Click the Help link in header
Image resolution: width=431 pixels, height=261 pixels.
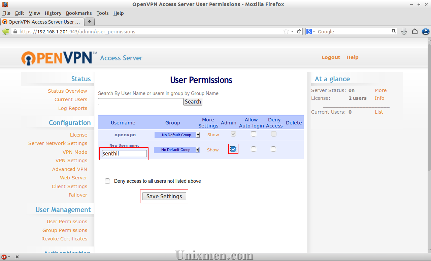pyautogui.click(x=352, y=57)
